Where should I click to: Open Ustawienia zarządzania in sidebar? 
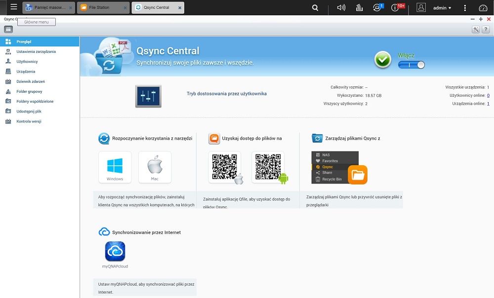(x=40, y=52)
